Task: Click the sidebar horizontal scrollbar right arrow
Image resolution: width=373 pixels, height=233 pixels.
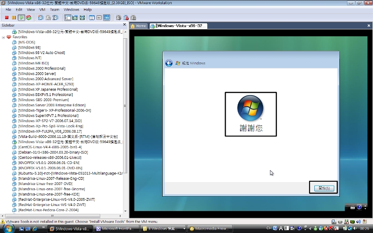Action: (120, 216)
